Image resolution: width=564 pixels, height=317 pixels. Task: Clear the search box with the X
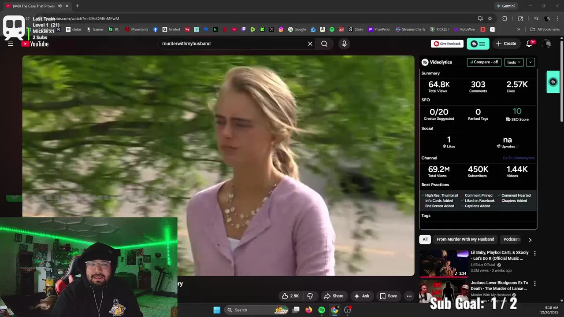[310, 44]
